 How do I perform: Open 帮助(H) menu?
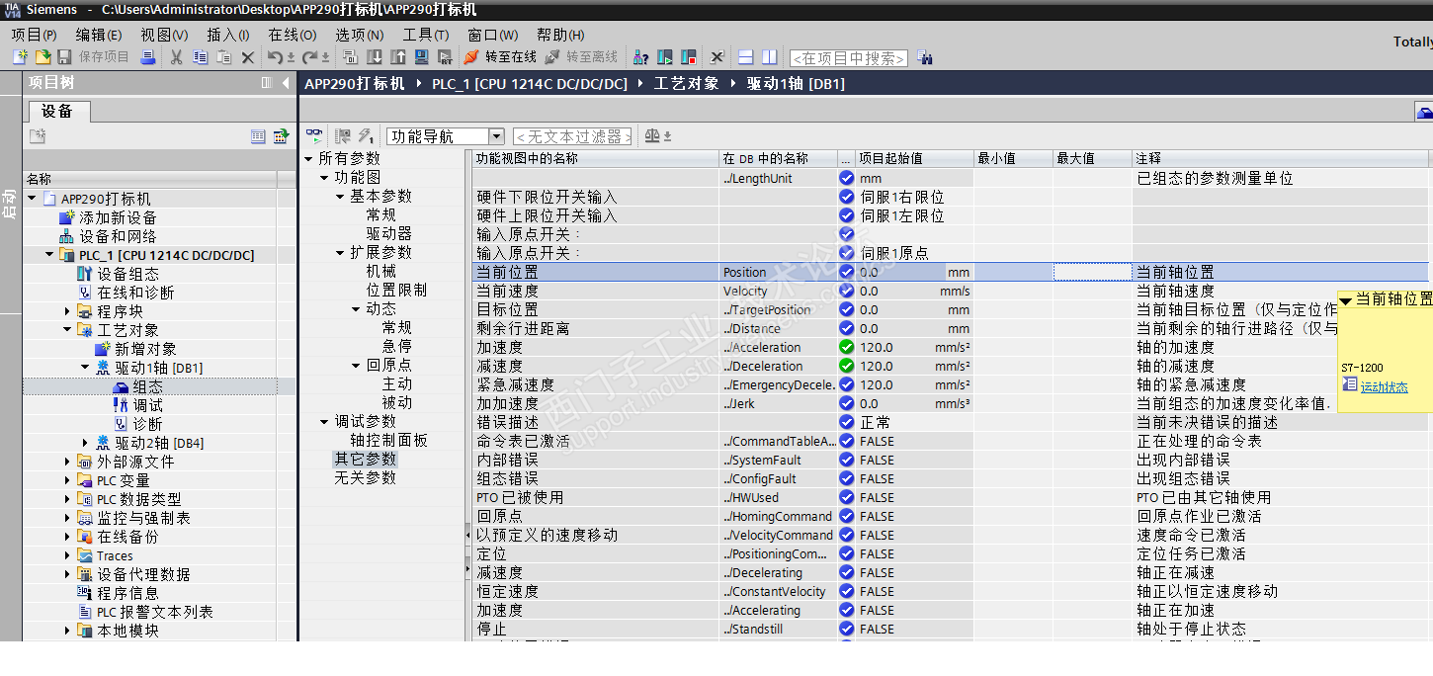[x=560, y=35]
